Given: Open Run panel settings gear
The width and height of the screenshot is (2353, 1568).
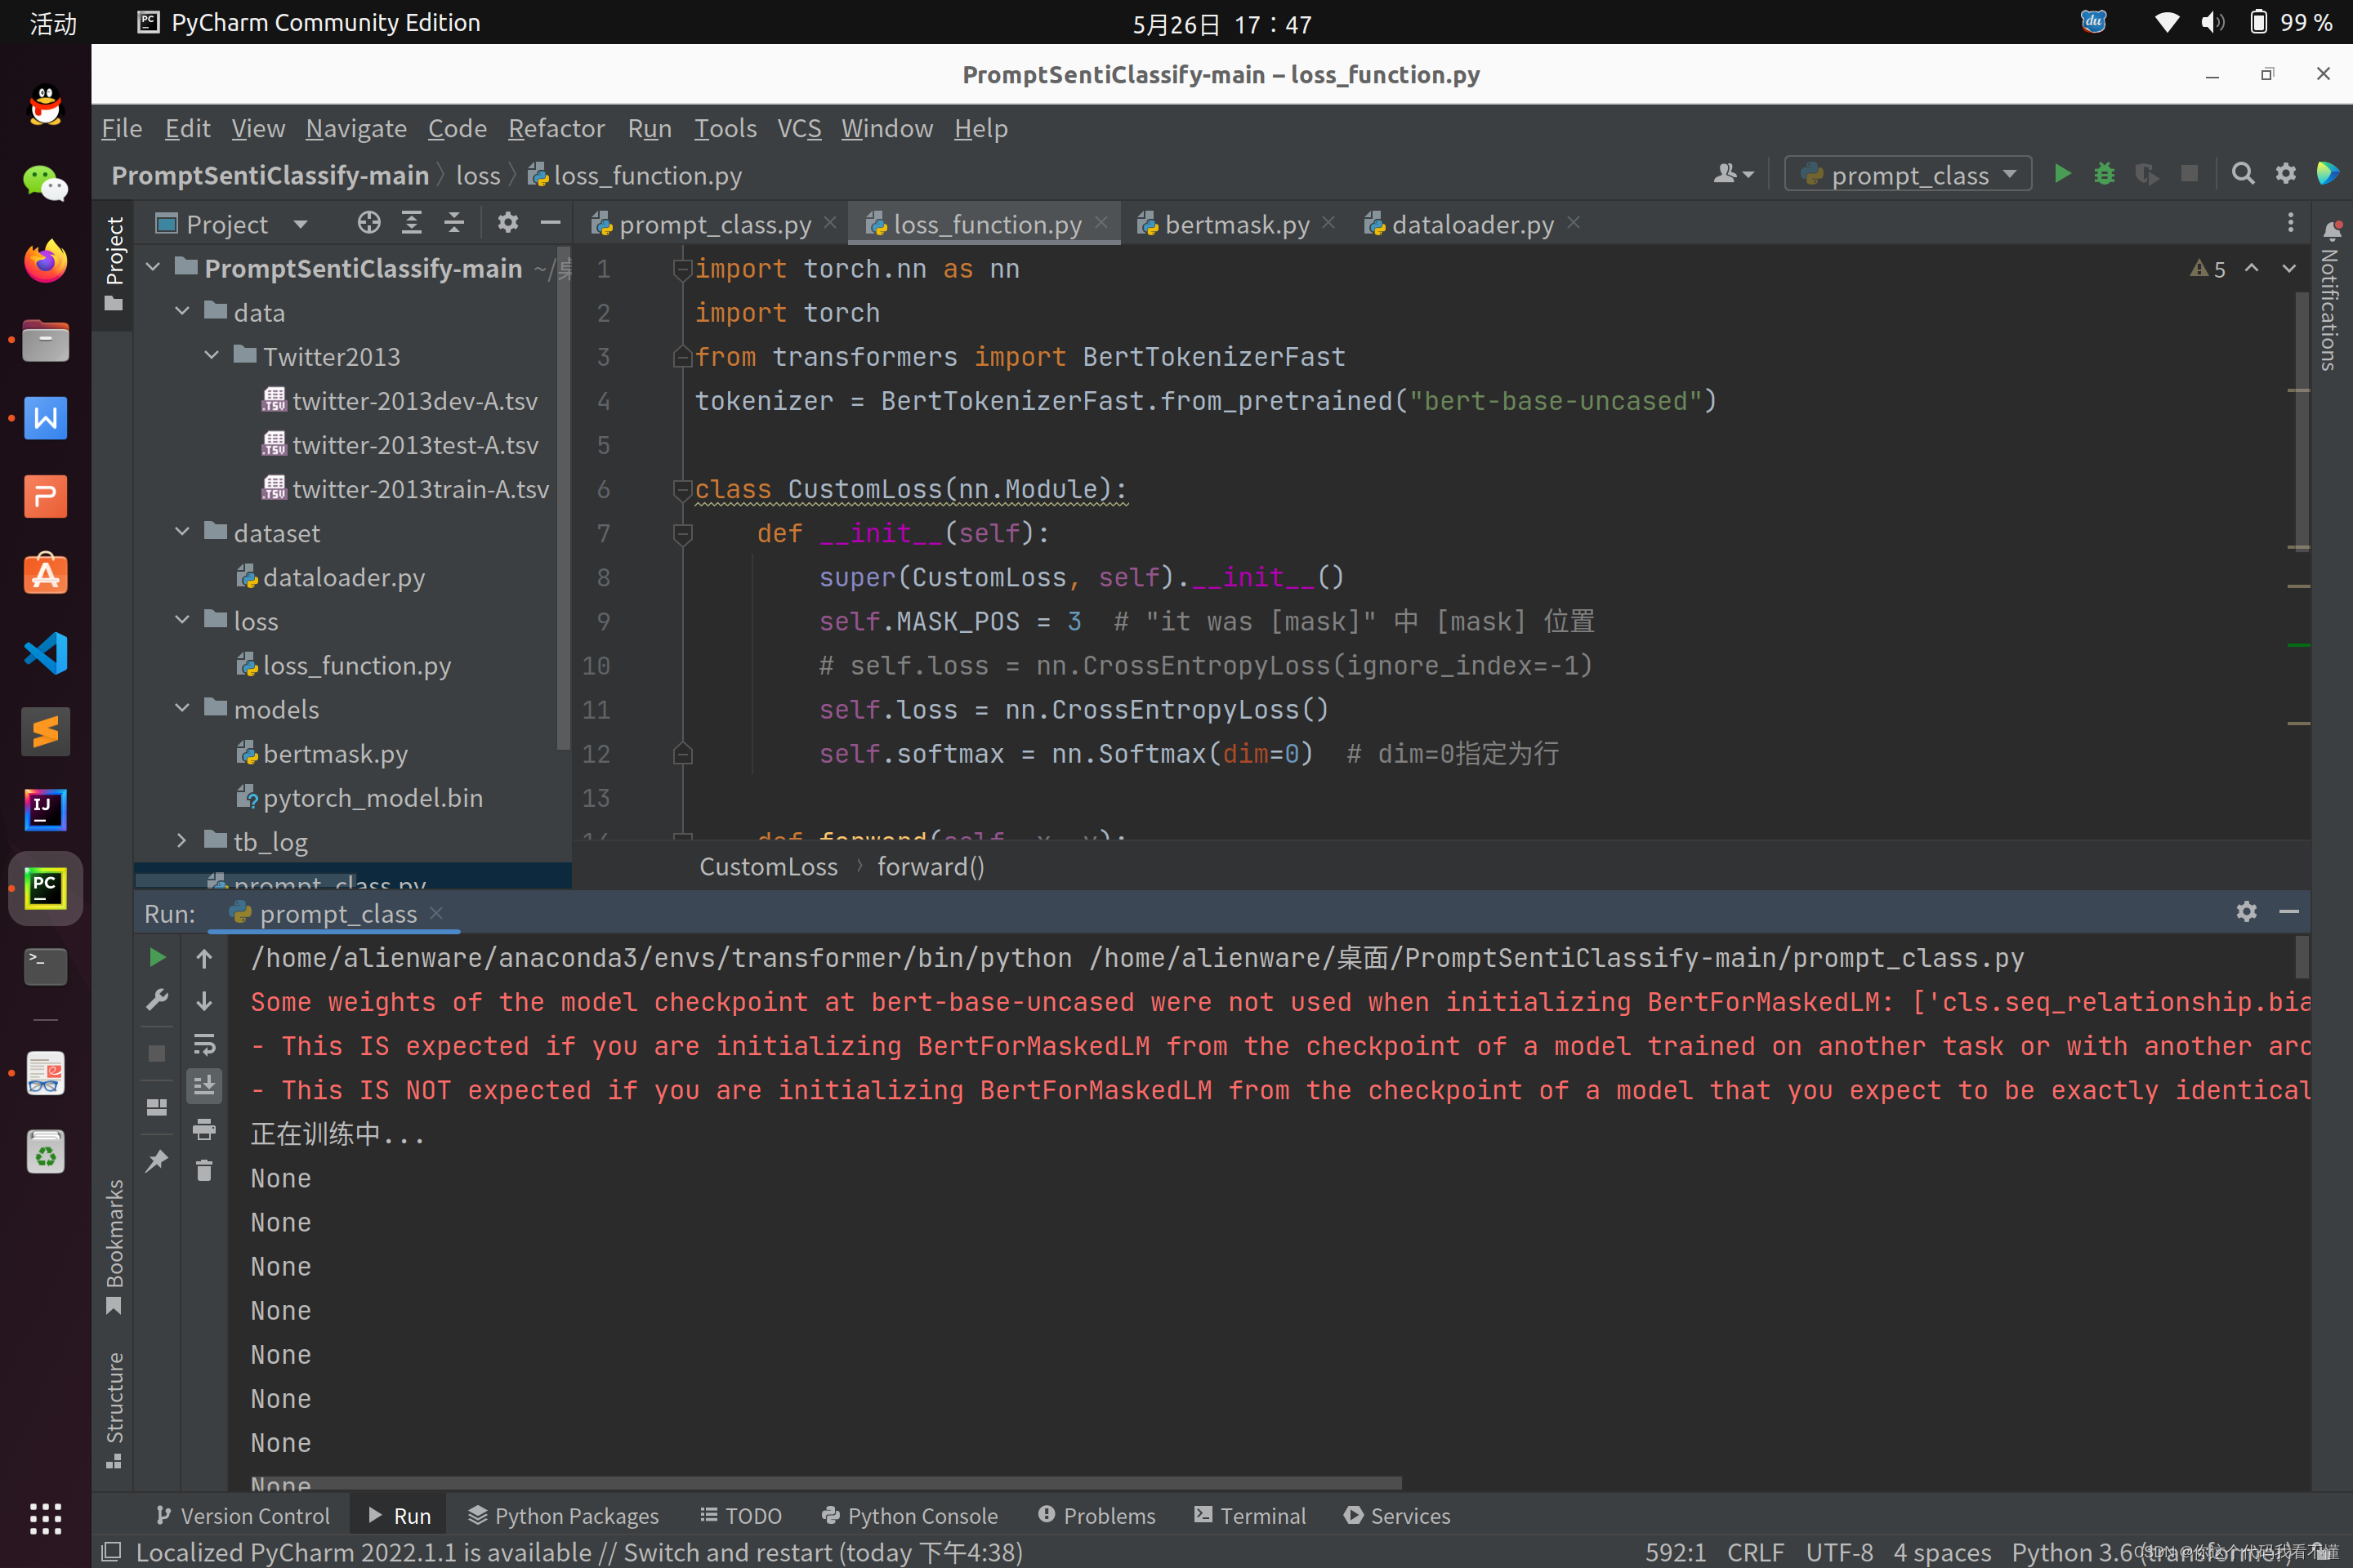Looking at the screenshot, I should (2247, 911).
